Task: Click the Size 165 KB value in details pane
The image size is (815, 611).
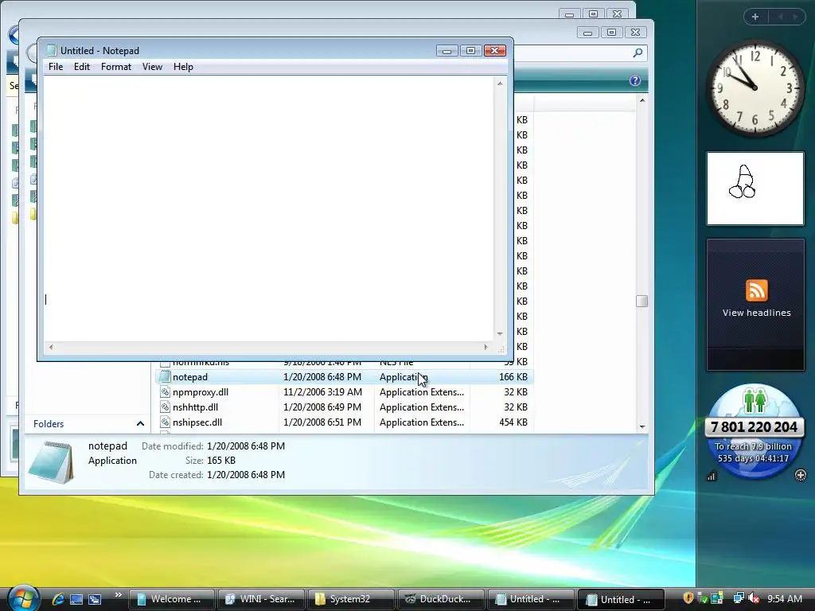Action: (221, 461)
